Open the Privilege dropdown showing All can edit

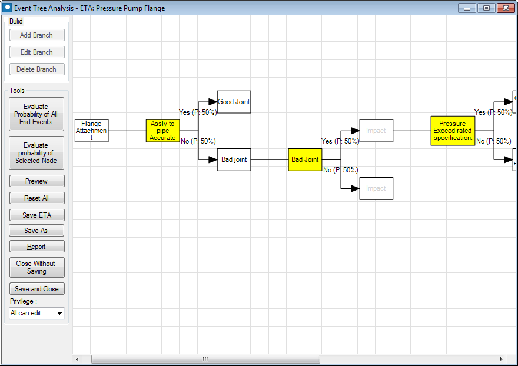(x=36, y=314)
